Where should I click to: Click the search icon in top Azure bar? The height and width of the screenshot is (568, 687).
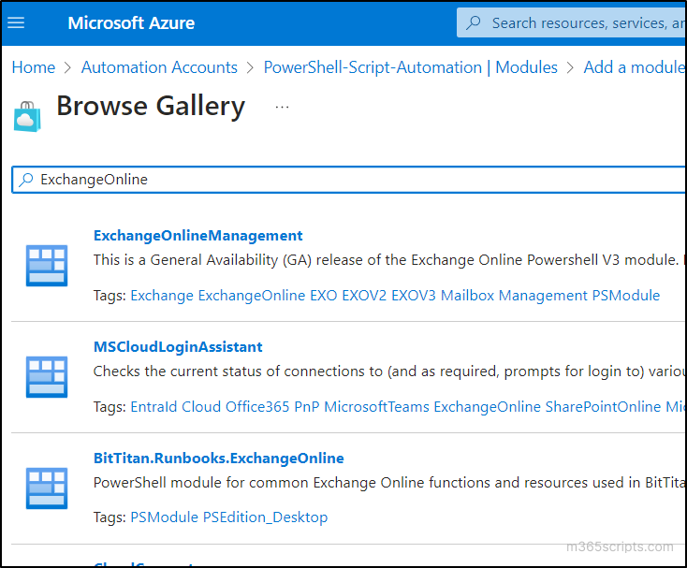[x=475, y=22]
